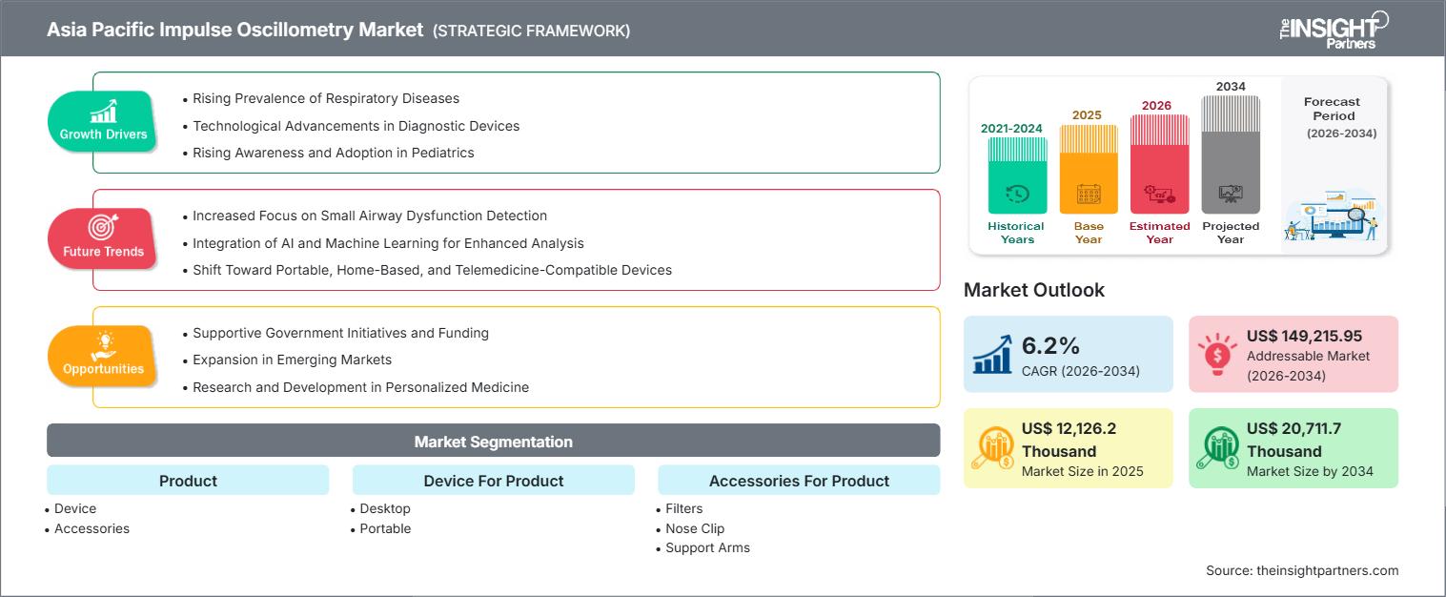1446x597 pixels.
Task: Click the Forecast Period illustration
Action: (1333, 217)
